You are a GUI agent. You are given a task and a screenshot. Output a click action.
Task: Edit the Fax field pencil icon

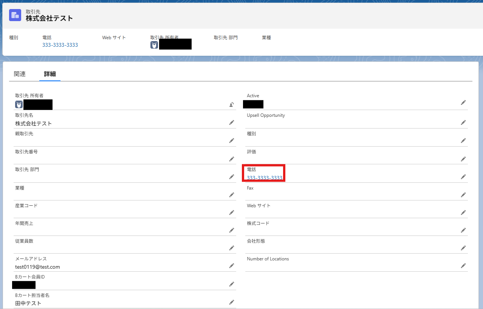pos(463,195)
